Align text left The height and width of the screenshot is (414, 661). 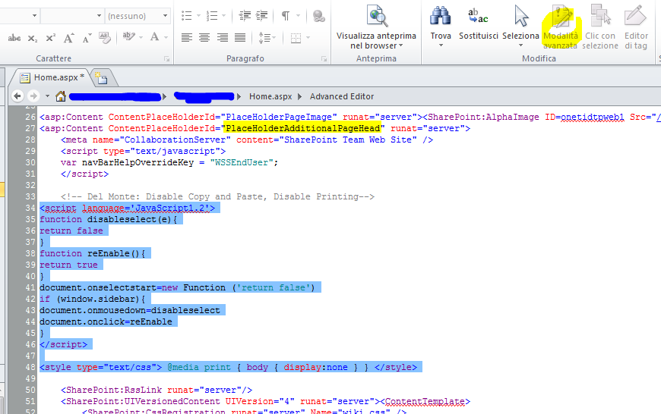click(187, 38)
